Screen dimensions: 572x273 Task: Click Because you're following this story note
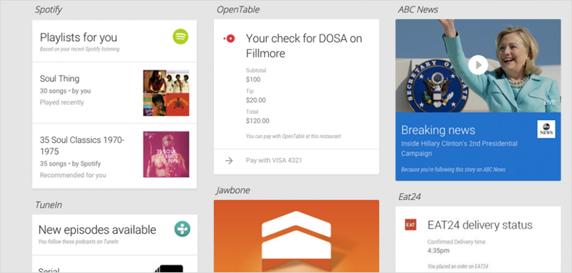tap(453, 169)
